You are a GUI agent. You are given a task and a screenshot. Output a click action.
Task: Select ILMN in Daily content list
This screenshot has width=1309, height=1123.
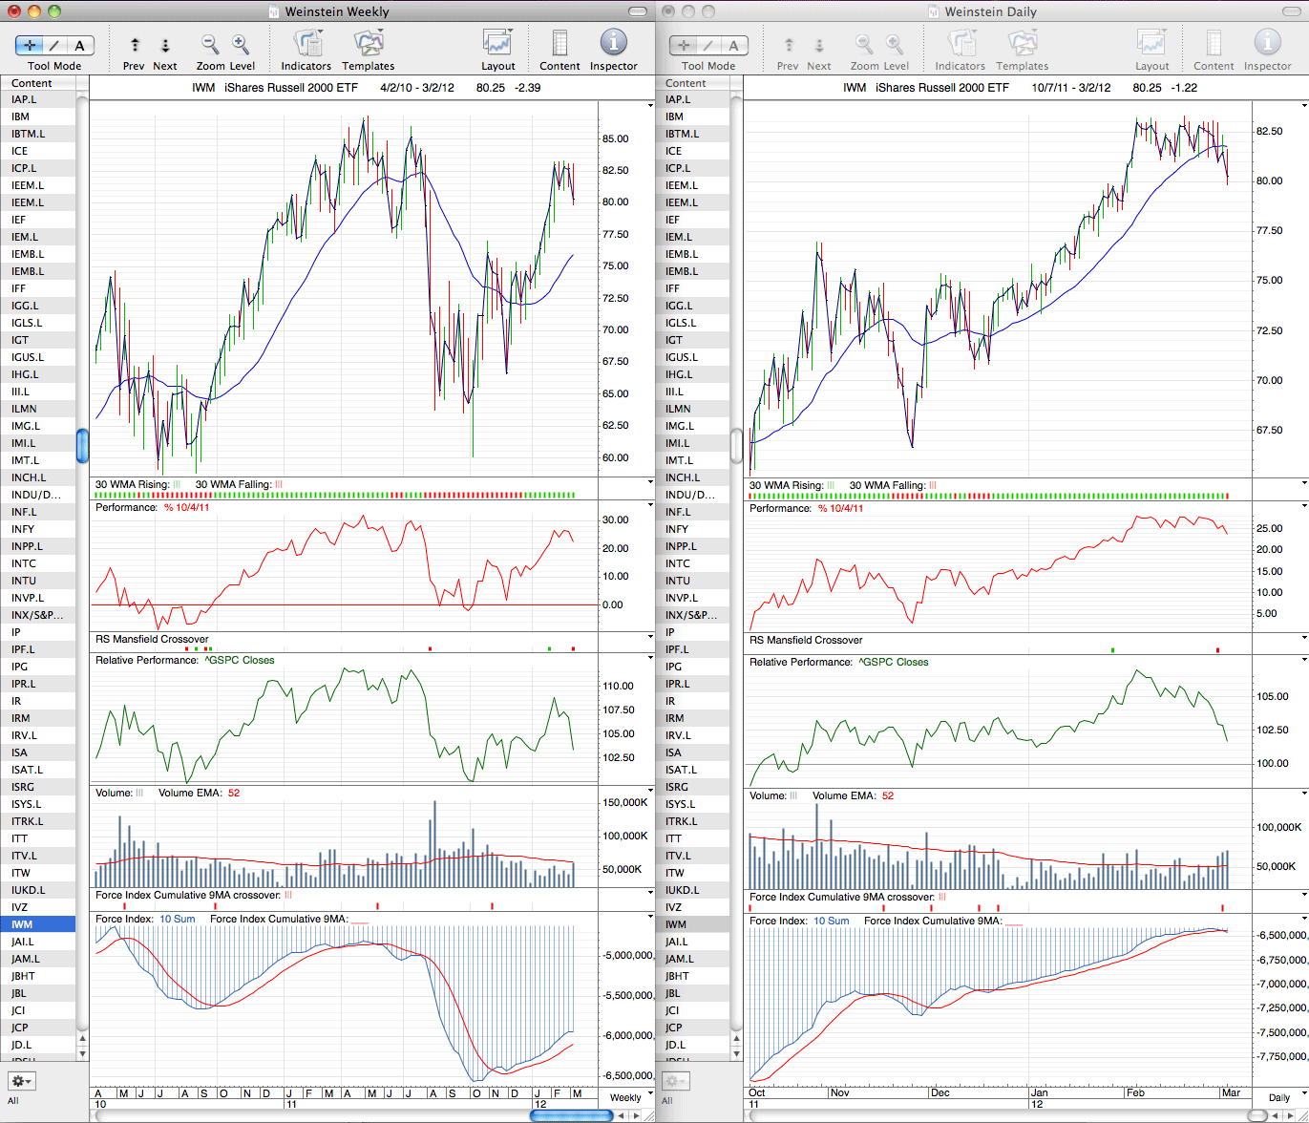point(692,409)
